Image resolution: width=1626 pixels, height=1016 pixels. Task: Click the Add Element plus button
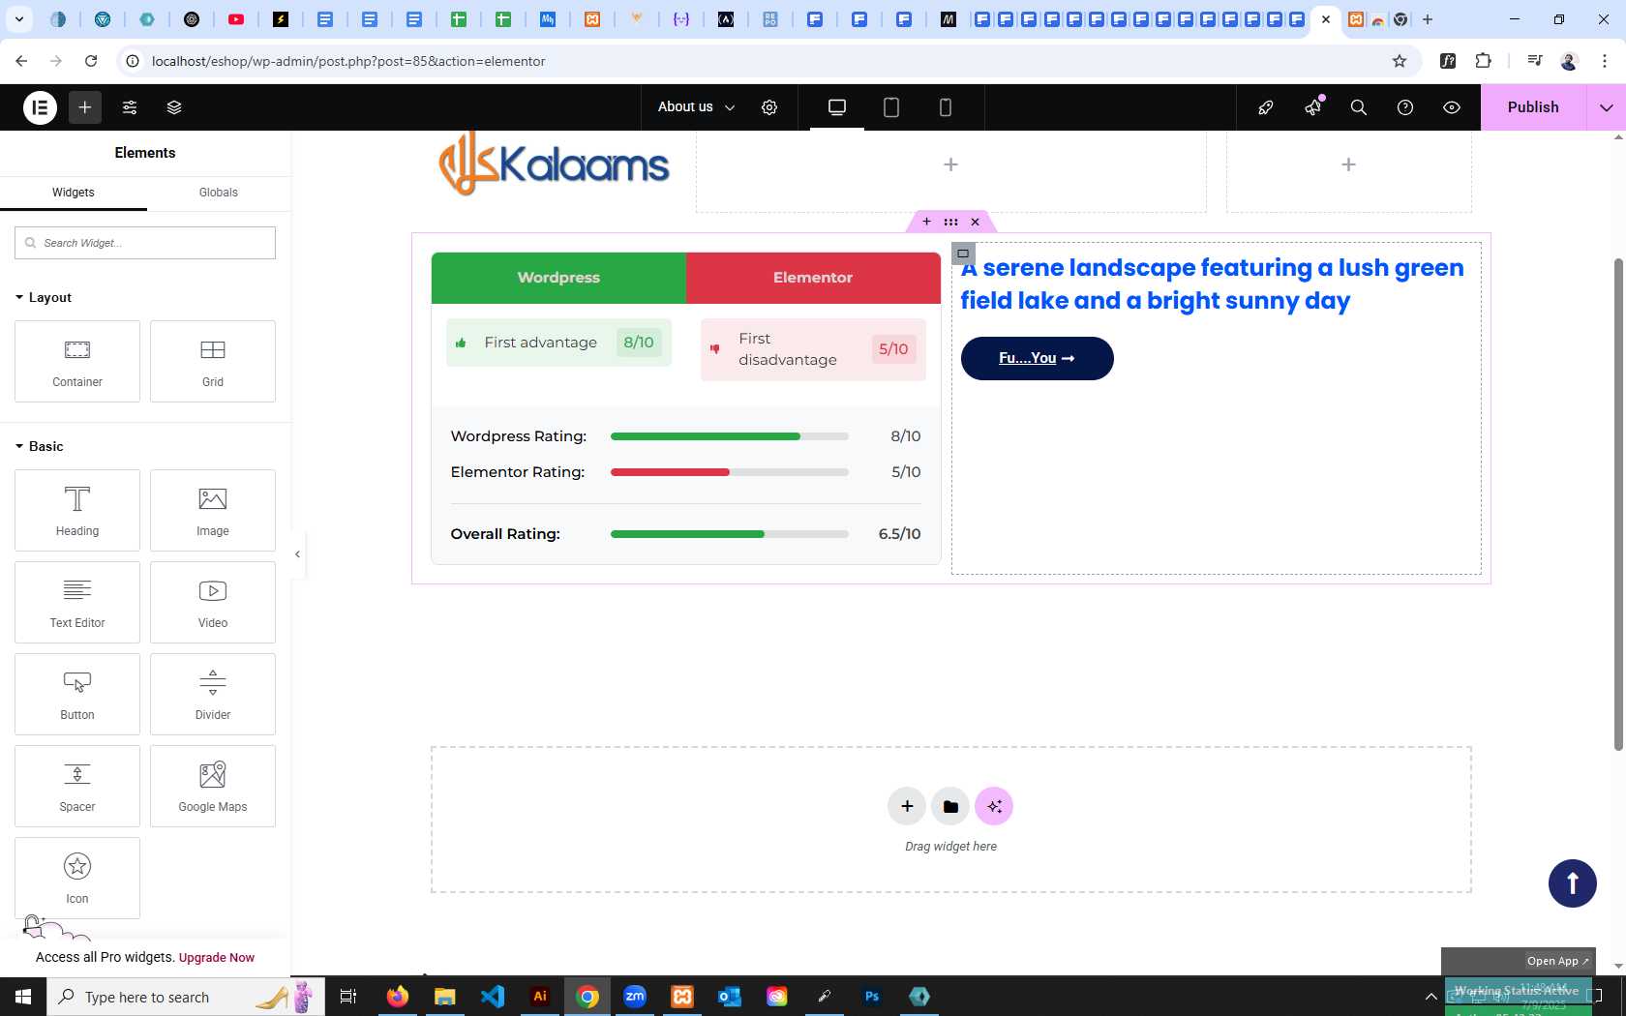(85, 107)
